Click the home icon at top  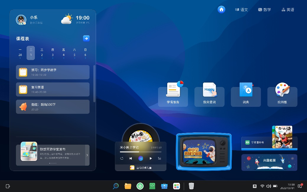click(221, 9)
